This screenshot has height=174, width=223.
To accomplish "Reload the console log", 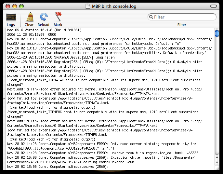I will (x=44, y=17).
